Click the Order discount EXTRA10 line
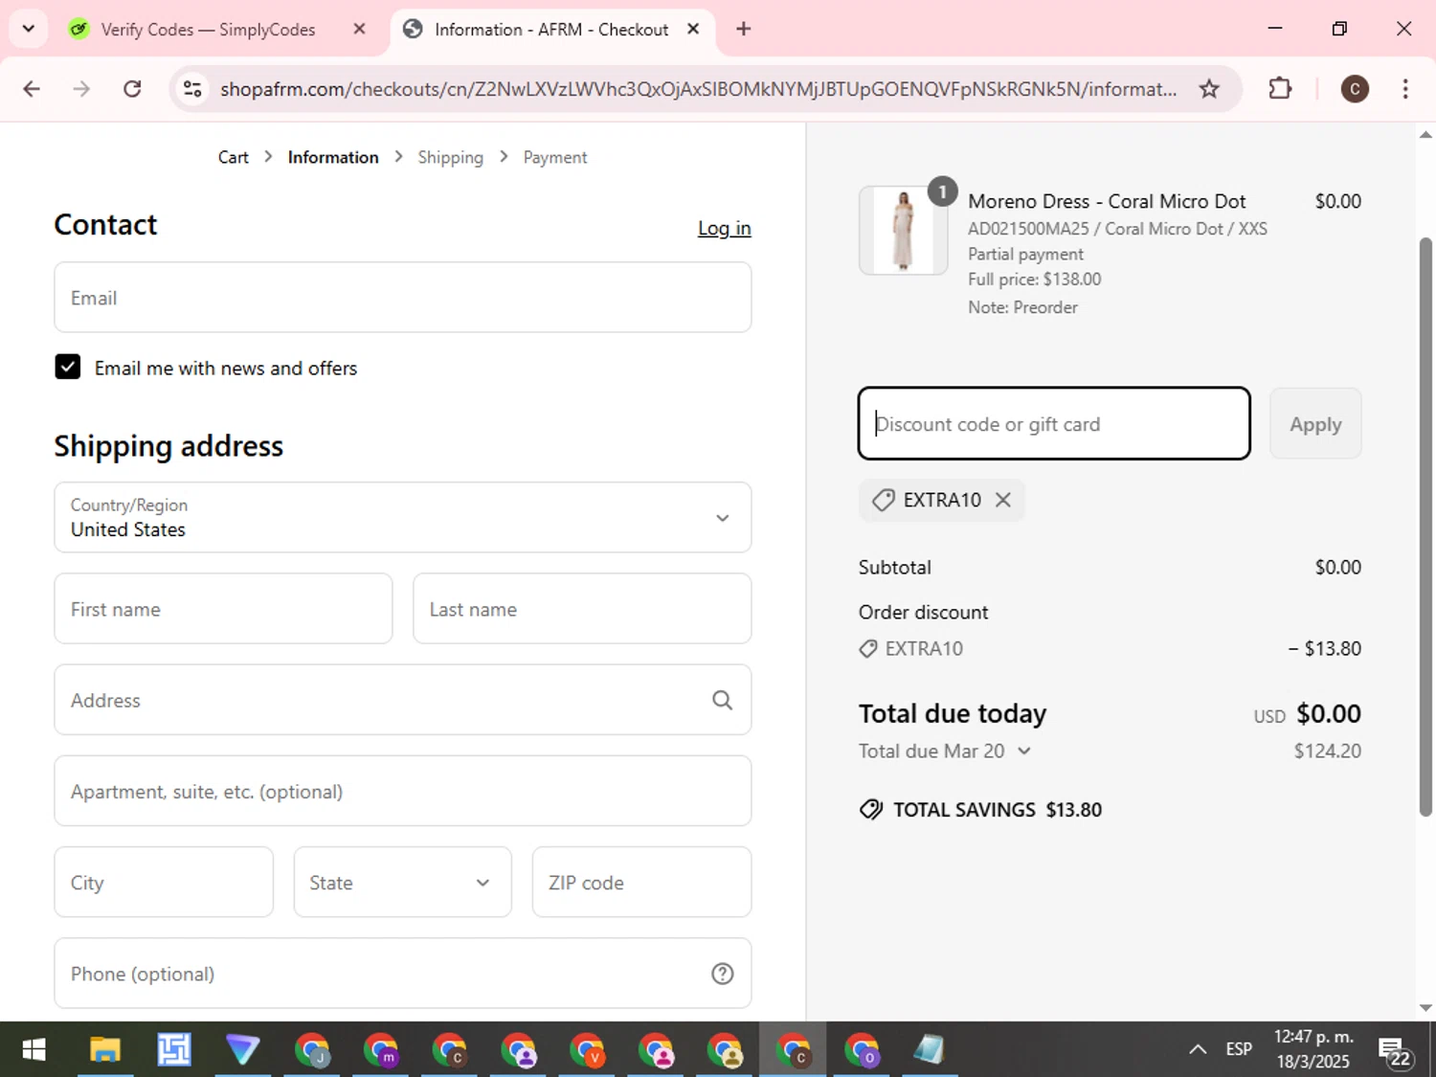This screenshot has height=1077, width=1436. click(1110, 648)
